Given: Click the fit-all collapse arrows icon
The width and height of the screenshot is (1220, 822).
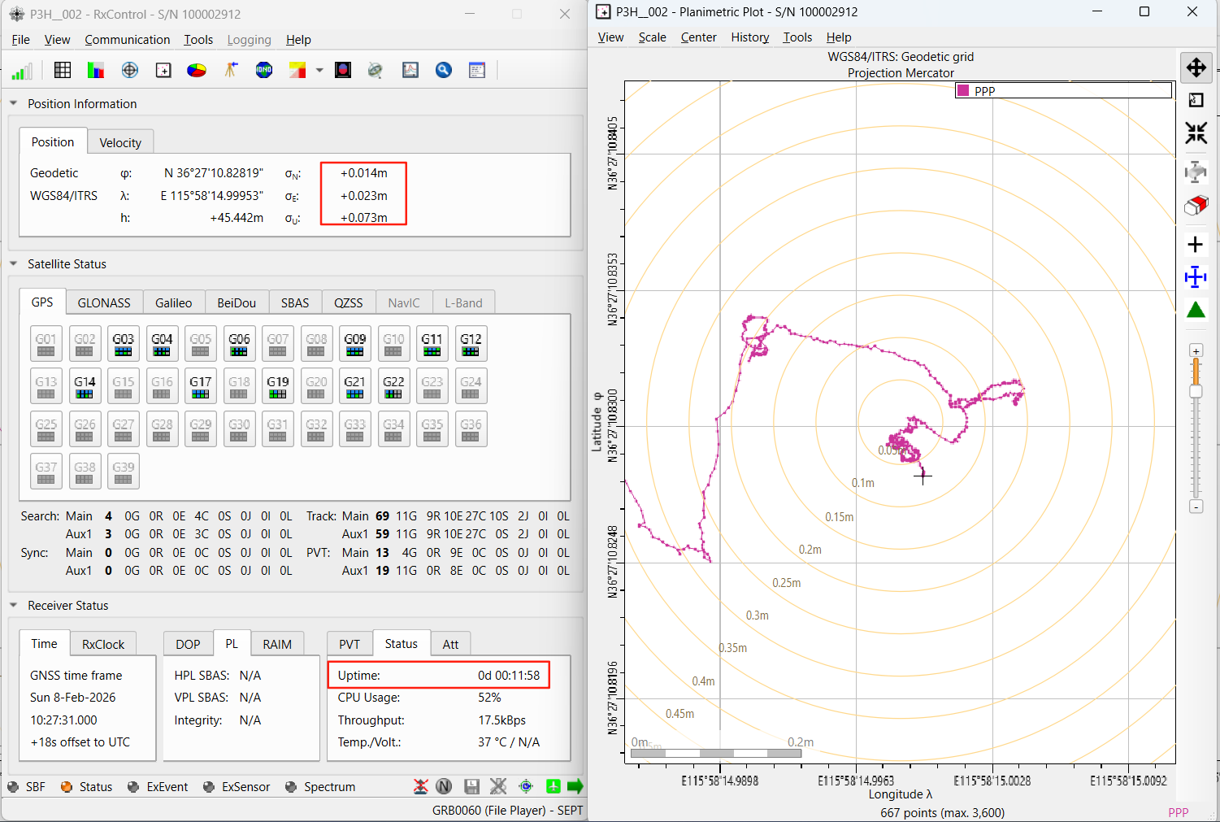Looking at the screenshot, I should (1196, 133).
